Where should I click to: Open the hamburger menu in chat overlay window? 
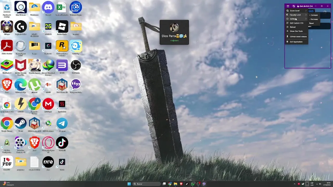pyautogui.click(x=288, y=6)
